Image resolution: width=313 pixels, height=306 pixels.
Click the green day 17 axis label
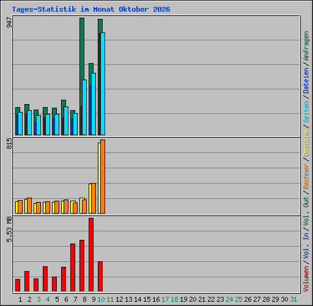165,299
